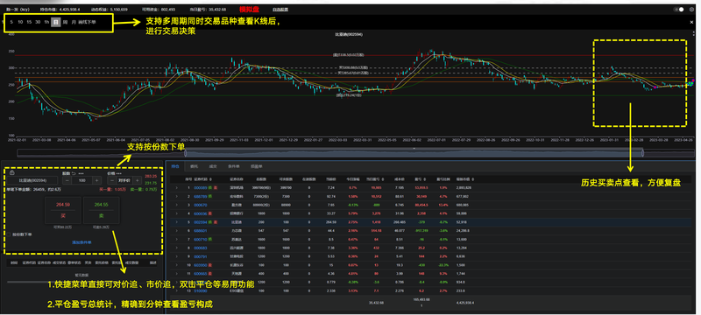The image size is (701, 315).
Task: Switch to the 条件单 tab
Action: pos(234,166)
